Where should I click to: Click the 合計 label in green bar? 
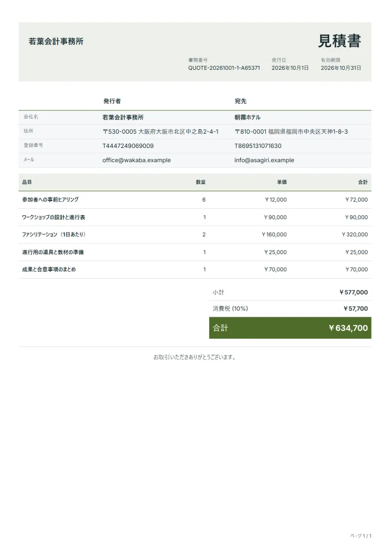[220, 328]
